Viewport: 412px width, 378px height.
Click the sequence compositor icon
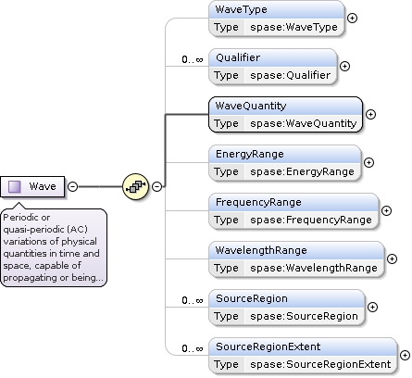(x=136, y=186)
